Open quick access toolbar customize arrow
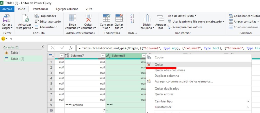 [11, 39]
